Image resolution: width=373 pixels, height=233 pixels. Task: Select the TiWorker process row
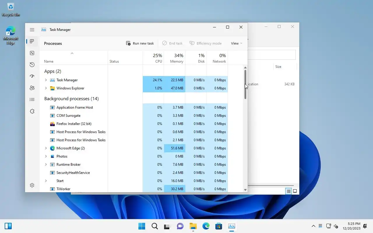tap(134, 189)
